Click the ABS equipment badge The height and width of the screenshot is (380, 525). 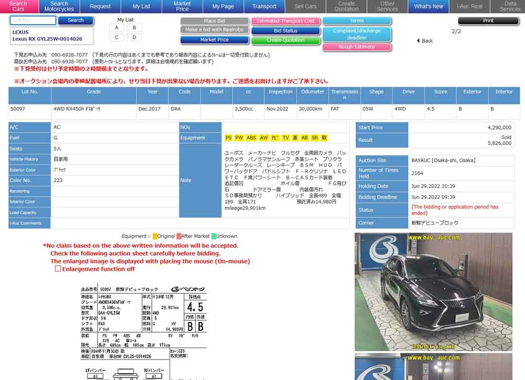[251, 138]
